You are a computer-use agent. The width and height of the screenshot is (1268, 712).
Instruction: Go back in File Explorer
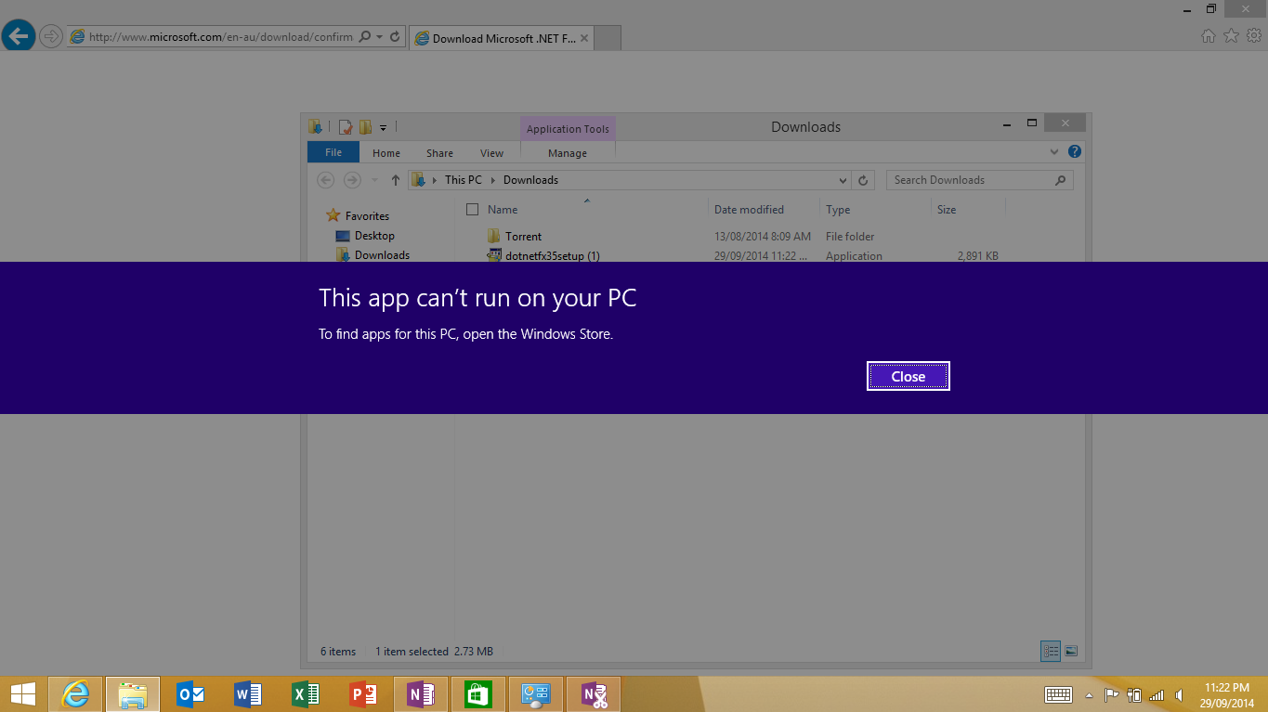[x=325, y=180]
